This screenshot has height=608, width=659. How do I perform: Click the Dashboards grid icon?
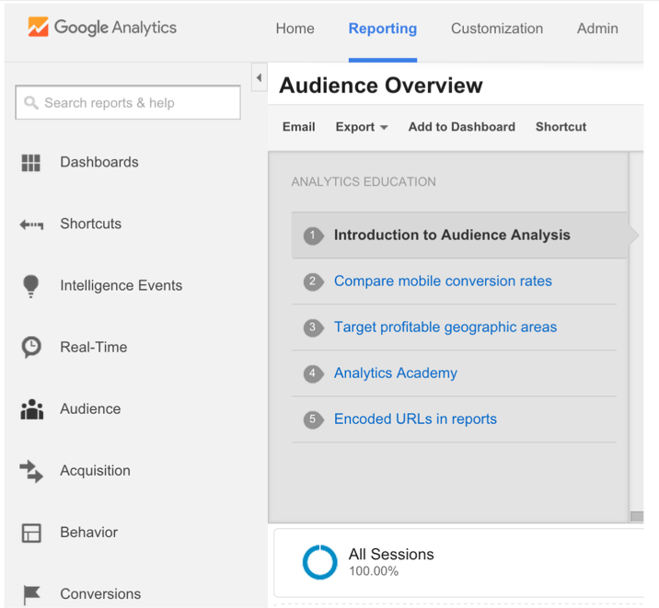point(30,163)
